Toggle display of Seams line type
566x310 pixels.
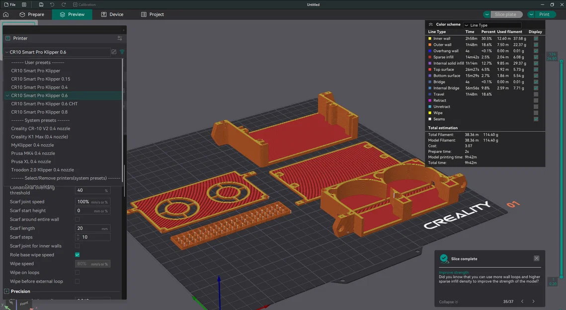pyautogui.click(x=536, y=119)
